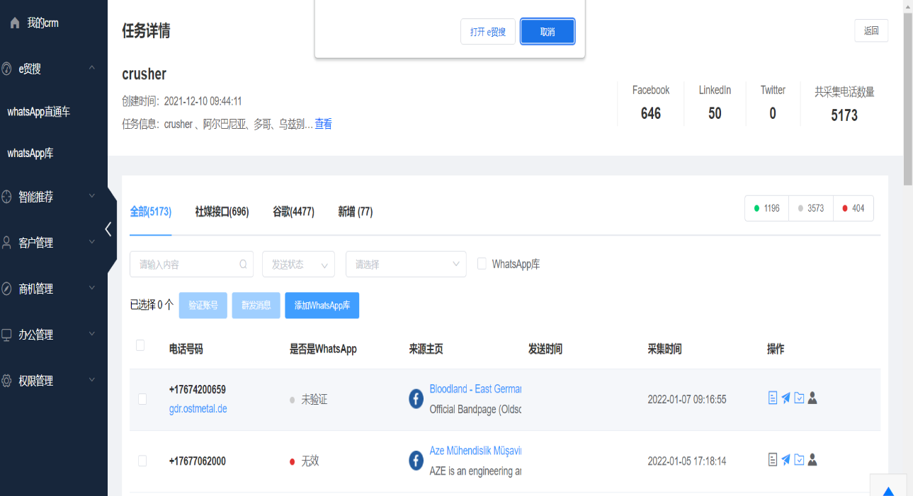Viewport: 913px width, 496px height.
Task: Click the 群发消息 button
Action: click(256, 306)
